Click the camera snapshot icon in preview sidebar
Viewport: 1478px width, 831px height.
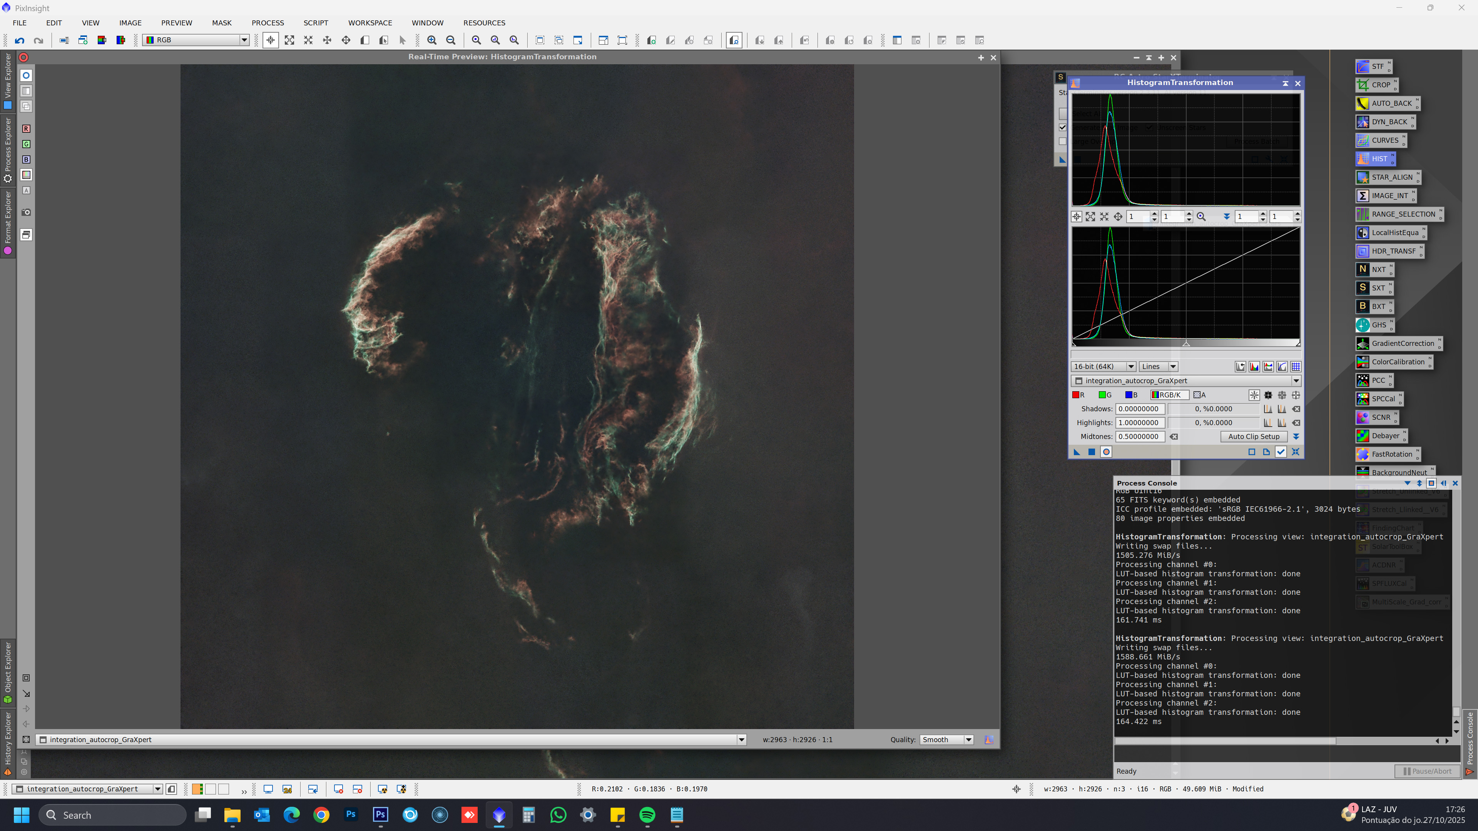tap(27, 212)
